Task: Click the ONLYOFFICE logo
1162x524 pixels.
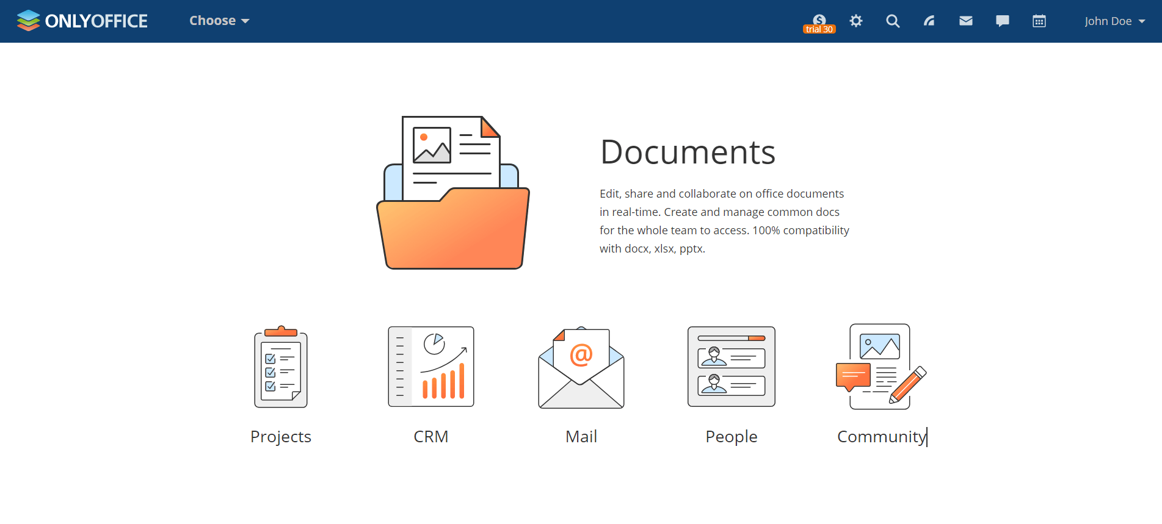Action: pyautogui.click(x=82, y=21)
